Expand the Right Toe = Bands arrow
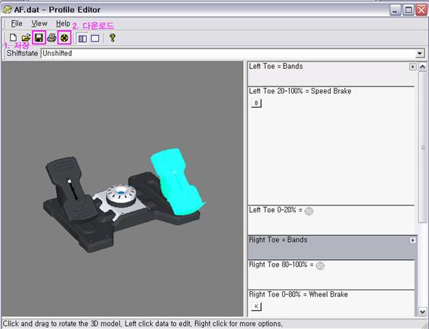The height and width of the screenshot is (329, 429). pyautogui.click(x=412, y=240)
